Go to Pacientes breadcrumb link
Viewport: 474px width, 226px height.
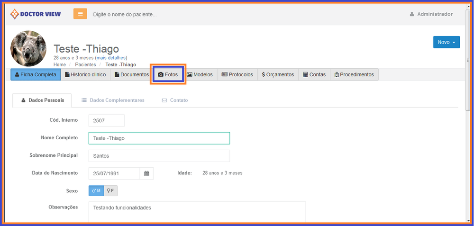point(85,64)
